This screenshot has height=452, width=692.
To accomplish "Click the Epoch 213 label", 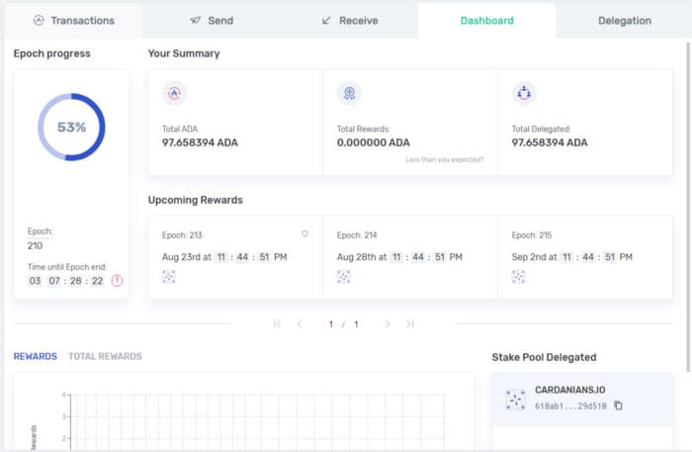I will (182, 235).
